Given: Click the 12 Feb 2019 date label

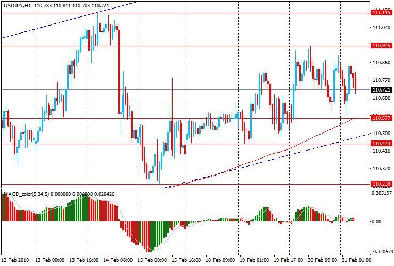Looking at the screenshot, I should (15, 260).
